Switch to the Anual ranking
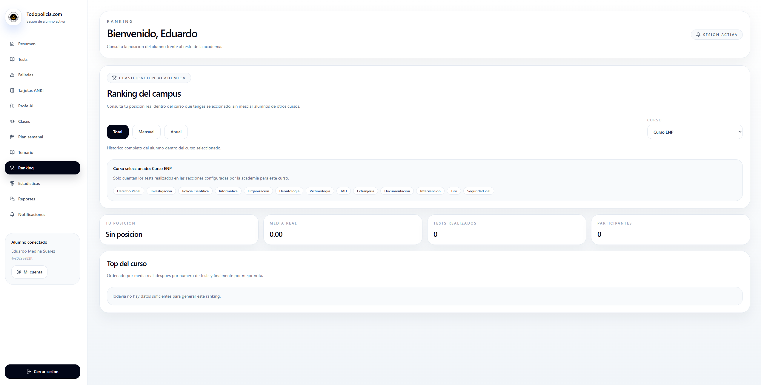Viewport: 761px width, 385px height. 176,132
